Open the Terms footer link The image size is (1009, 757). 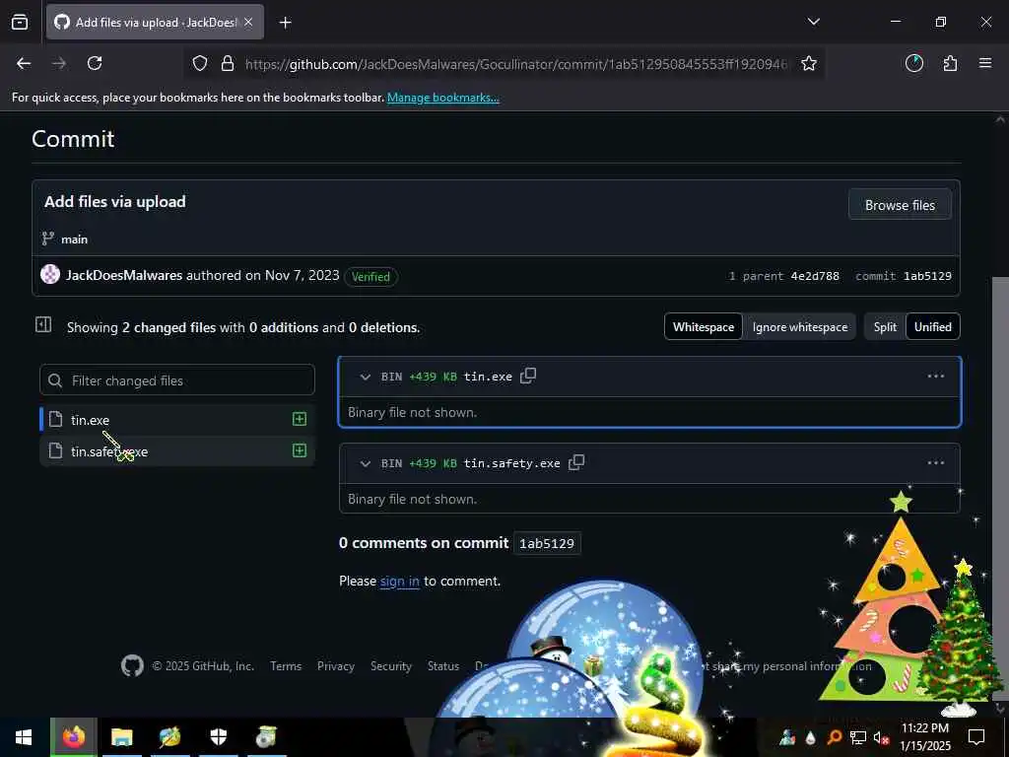[x=286, y=666]
